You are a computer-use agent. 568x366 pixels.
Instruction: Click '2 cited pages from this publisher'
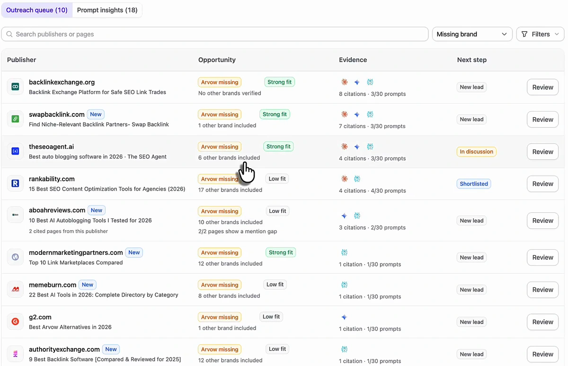[68, 231]
